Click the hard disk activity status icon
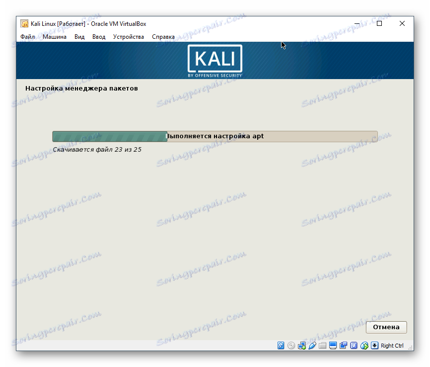This screenshot has width=430, height=367. (x=281, y=345)
